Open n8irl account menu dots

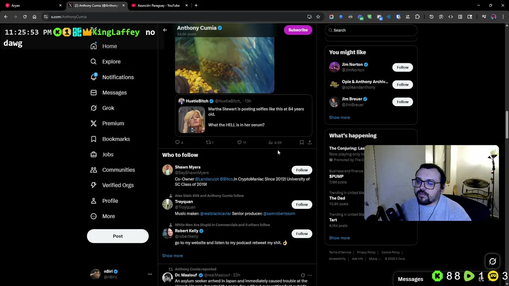coord(150,274)
